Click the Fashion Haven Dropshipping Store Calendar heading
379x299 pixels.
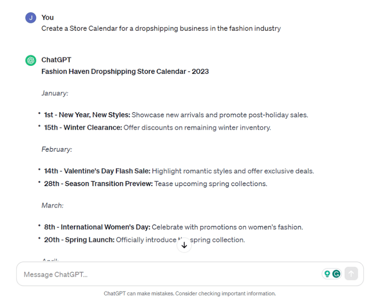tap(125, 71)
